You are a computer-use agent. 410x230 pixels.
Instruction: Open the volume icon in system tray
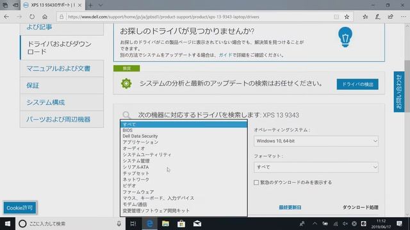(345, 224)
